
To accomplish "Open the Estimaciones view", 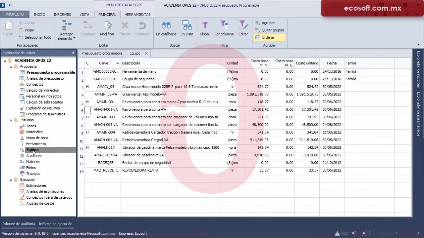I will click(36, 185).
